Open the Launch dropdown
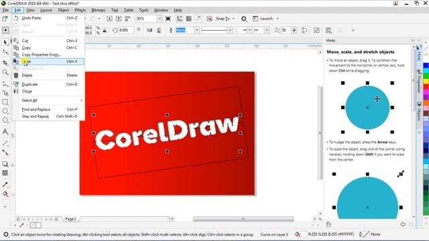The width and height of the screenshot is (429, 241). 278,19
